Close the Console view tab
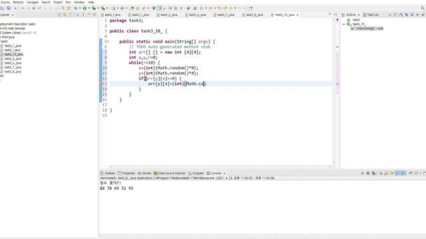The width and height of the screenshot is (426, 239). [x=224, y=173]
